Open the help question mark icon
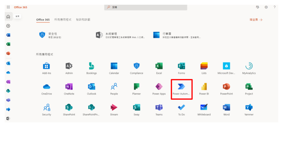Screen dimensions: 283x159 point(274,7)
